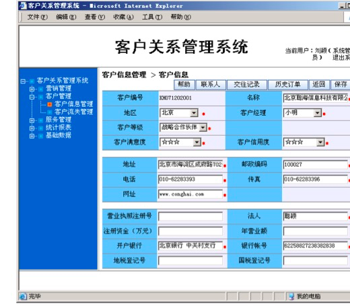This screenshot has width=350, height=306.
Task: Click the 联系人 button
Action: 211,85
